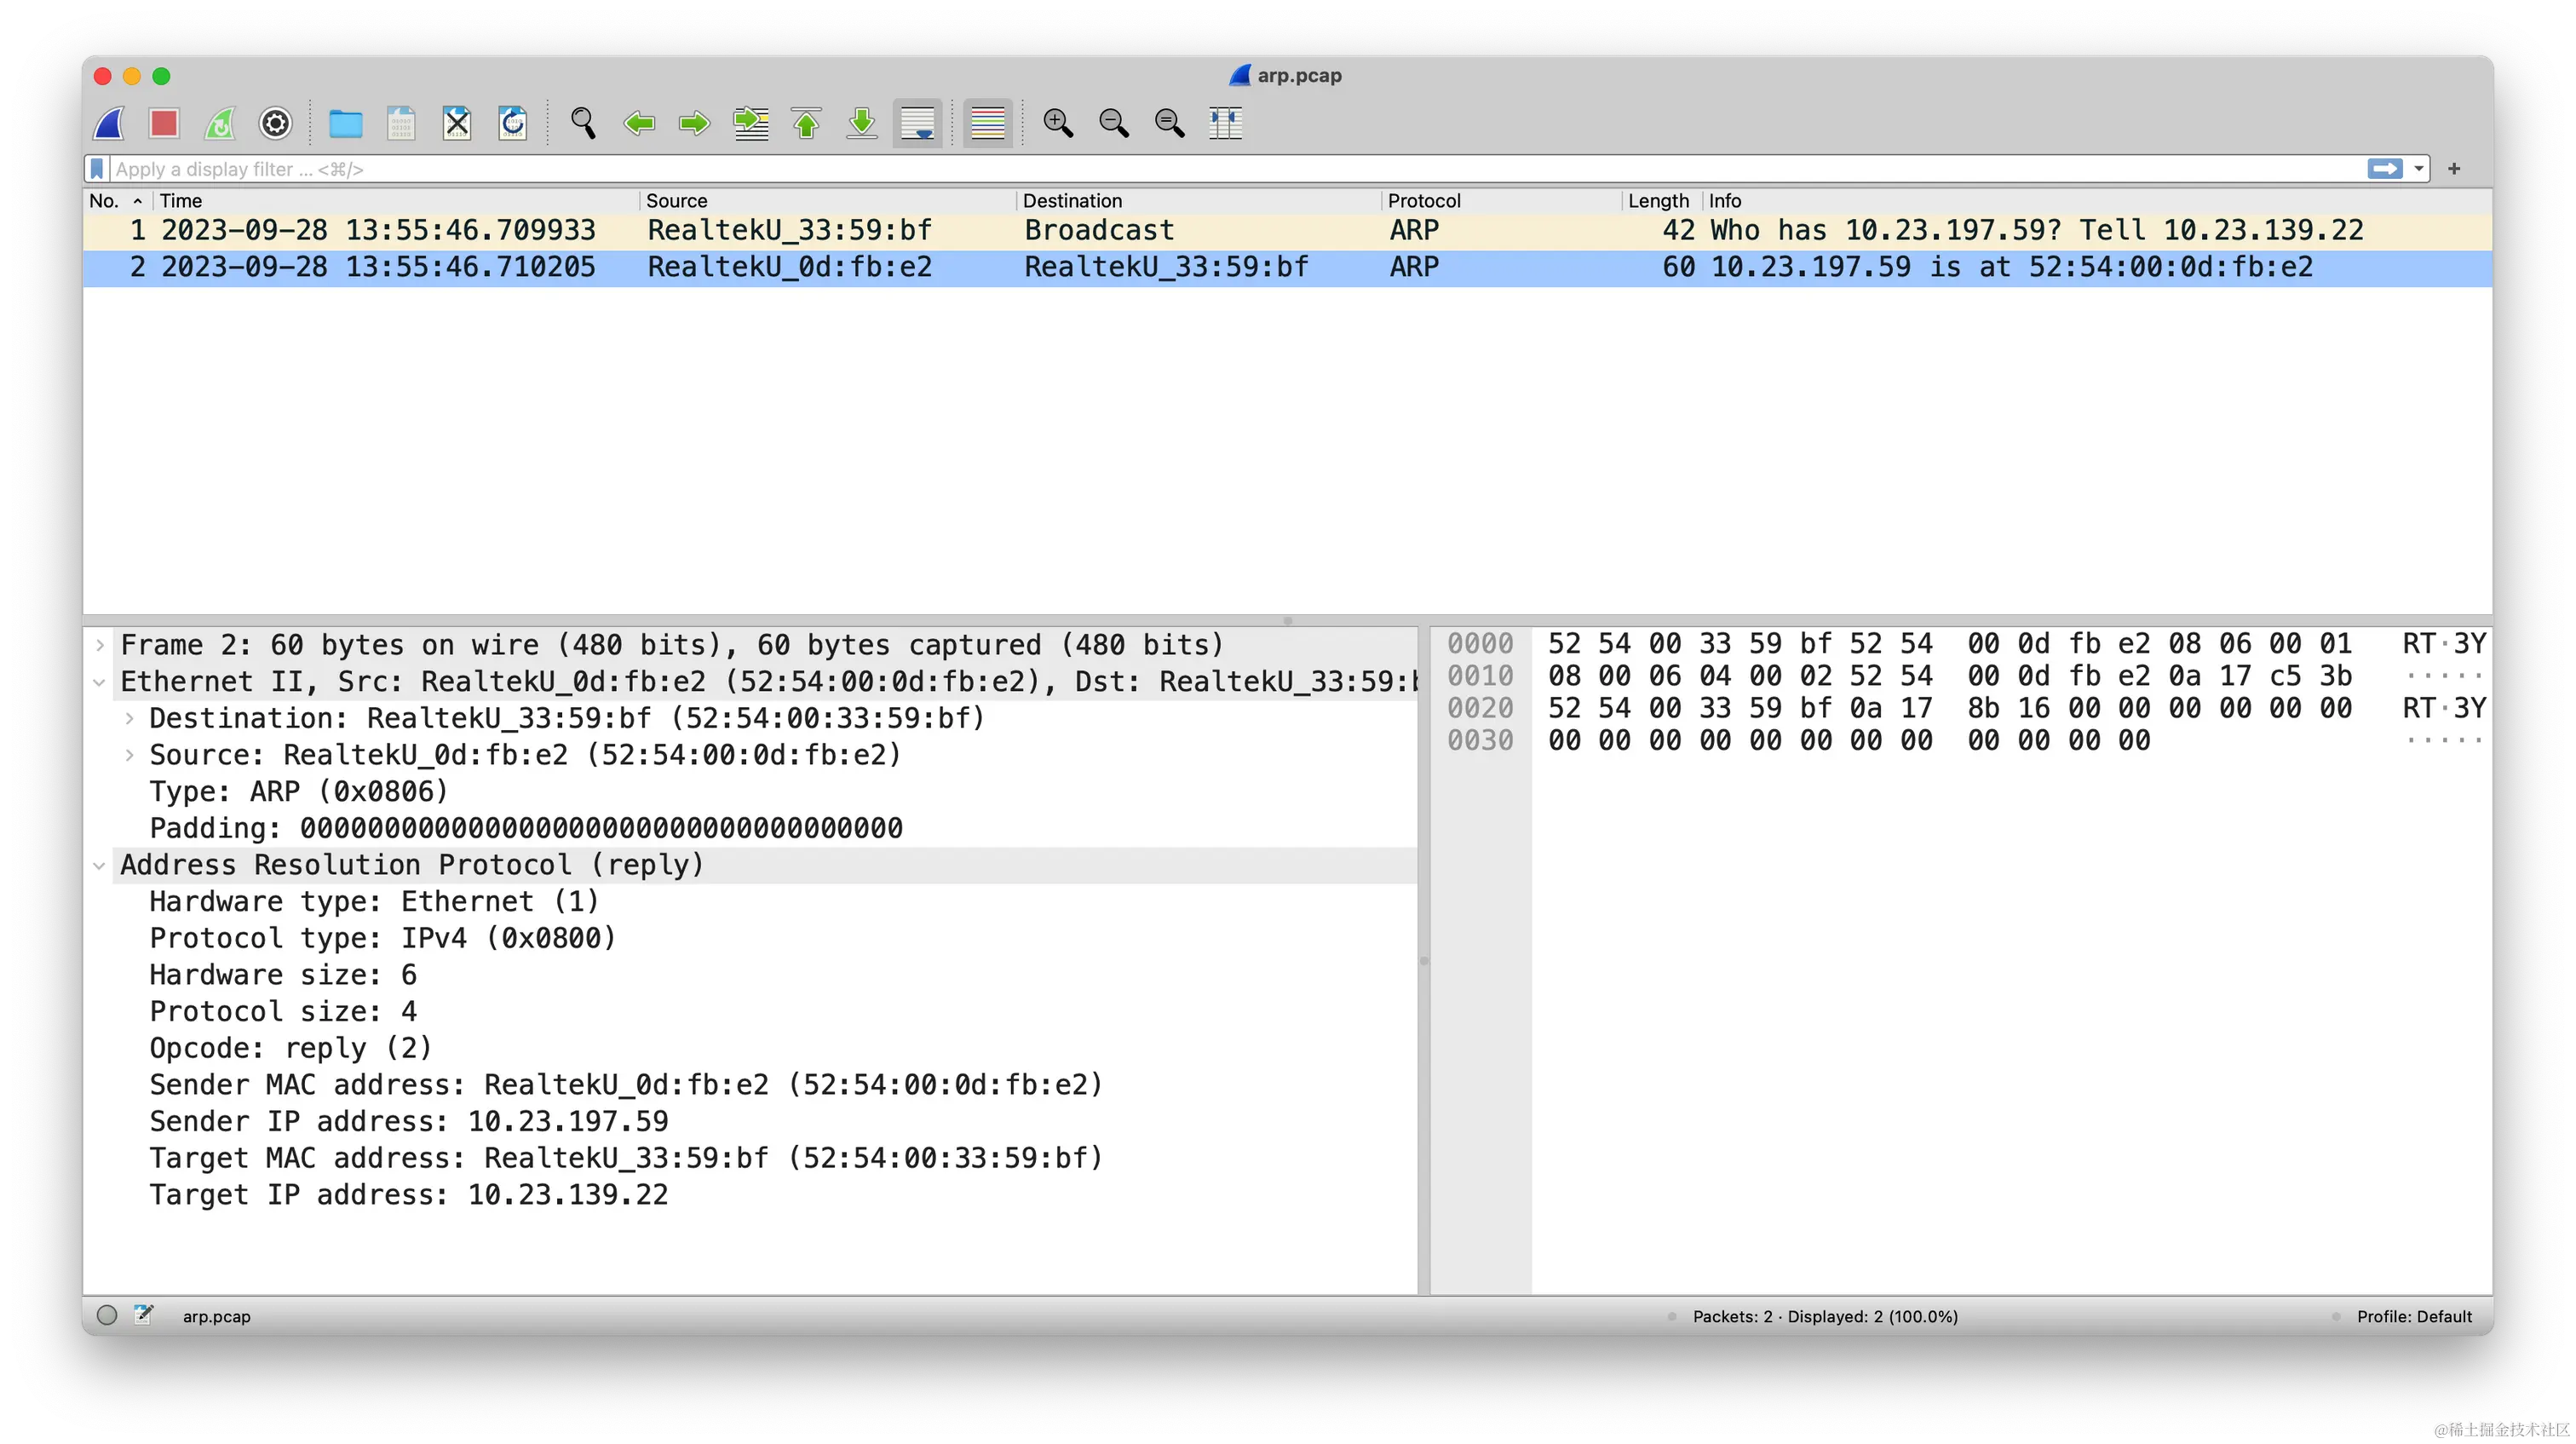Go to specific packet icon

pos(751,124)
